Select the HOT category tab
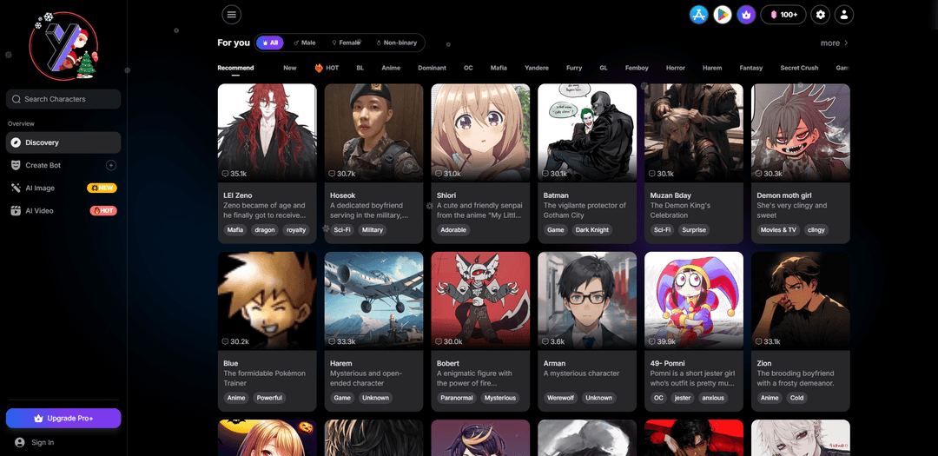938x456 pixels. 327,68
